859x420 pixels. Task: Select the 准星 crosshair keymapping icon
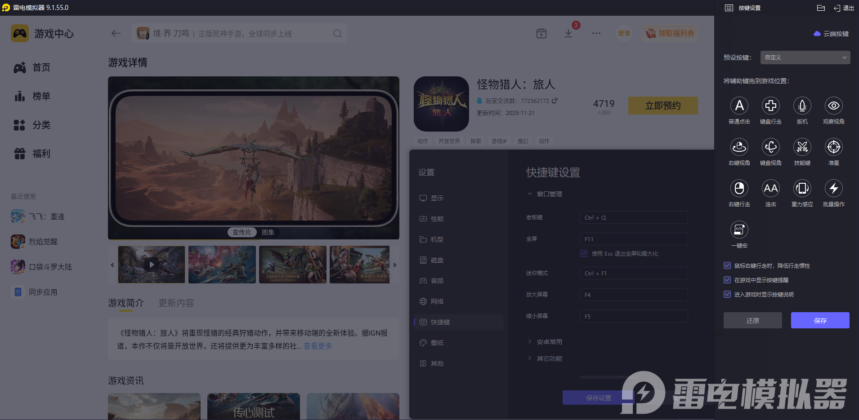[833, 147]
